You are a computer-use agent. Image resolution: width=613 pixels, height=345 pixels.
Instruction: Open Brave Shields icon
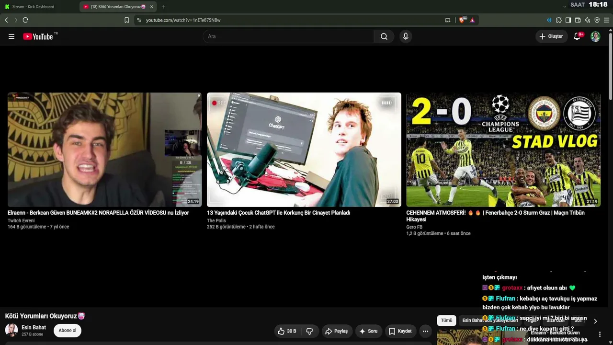click(x=462, y=20)
